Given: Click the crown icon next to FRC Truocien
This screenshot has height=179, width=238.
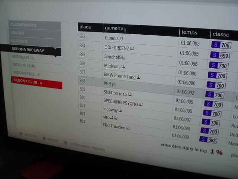Looking at the screenshot, I should [x=128, y=128].
